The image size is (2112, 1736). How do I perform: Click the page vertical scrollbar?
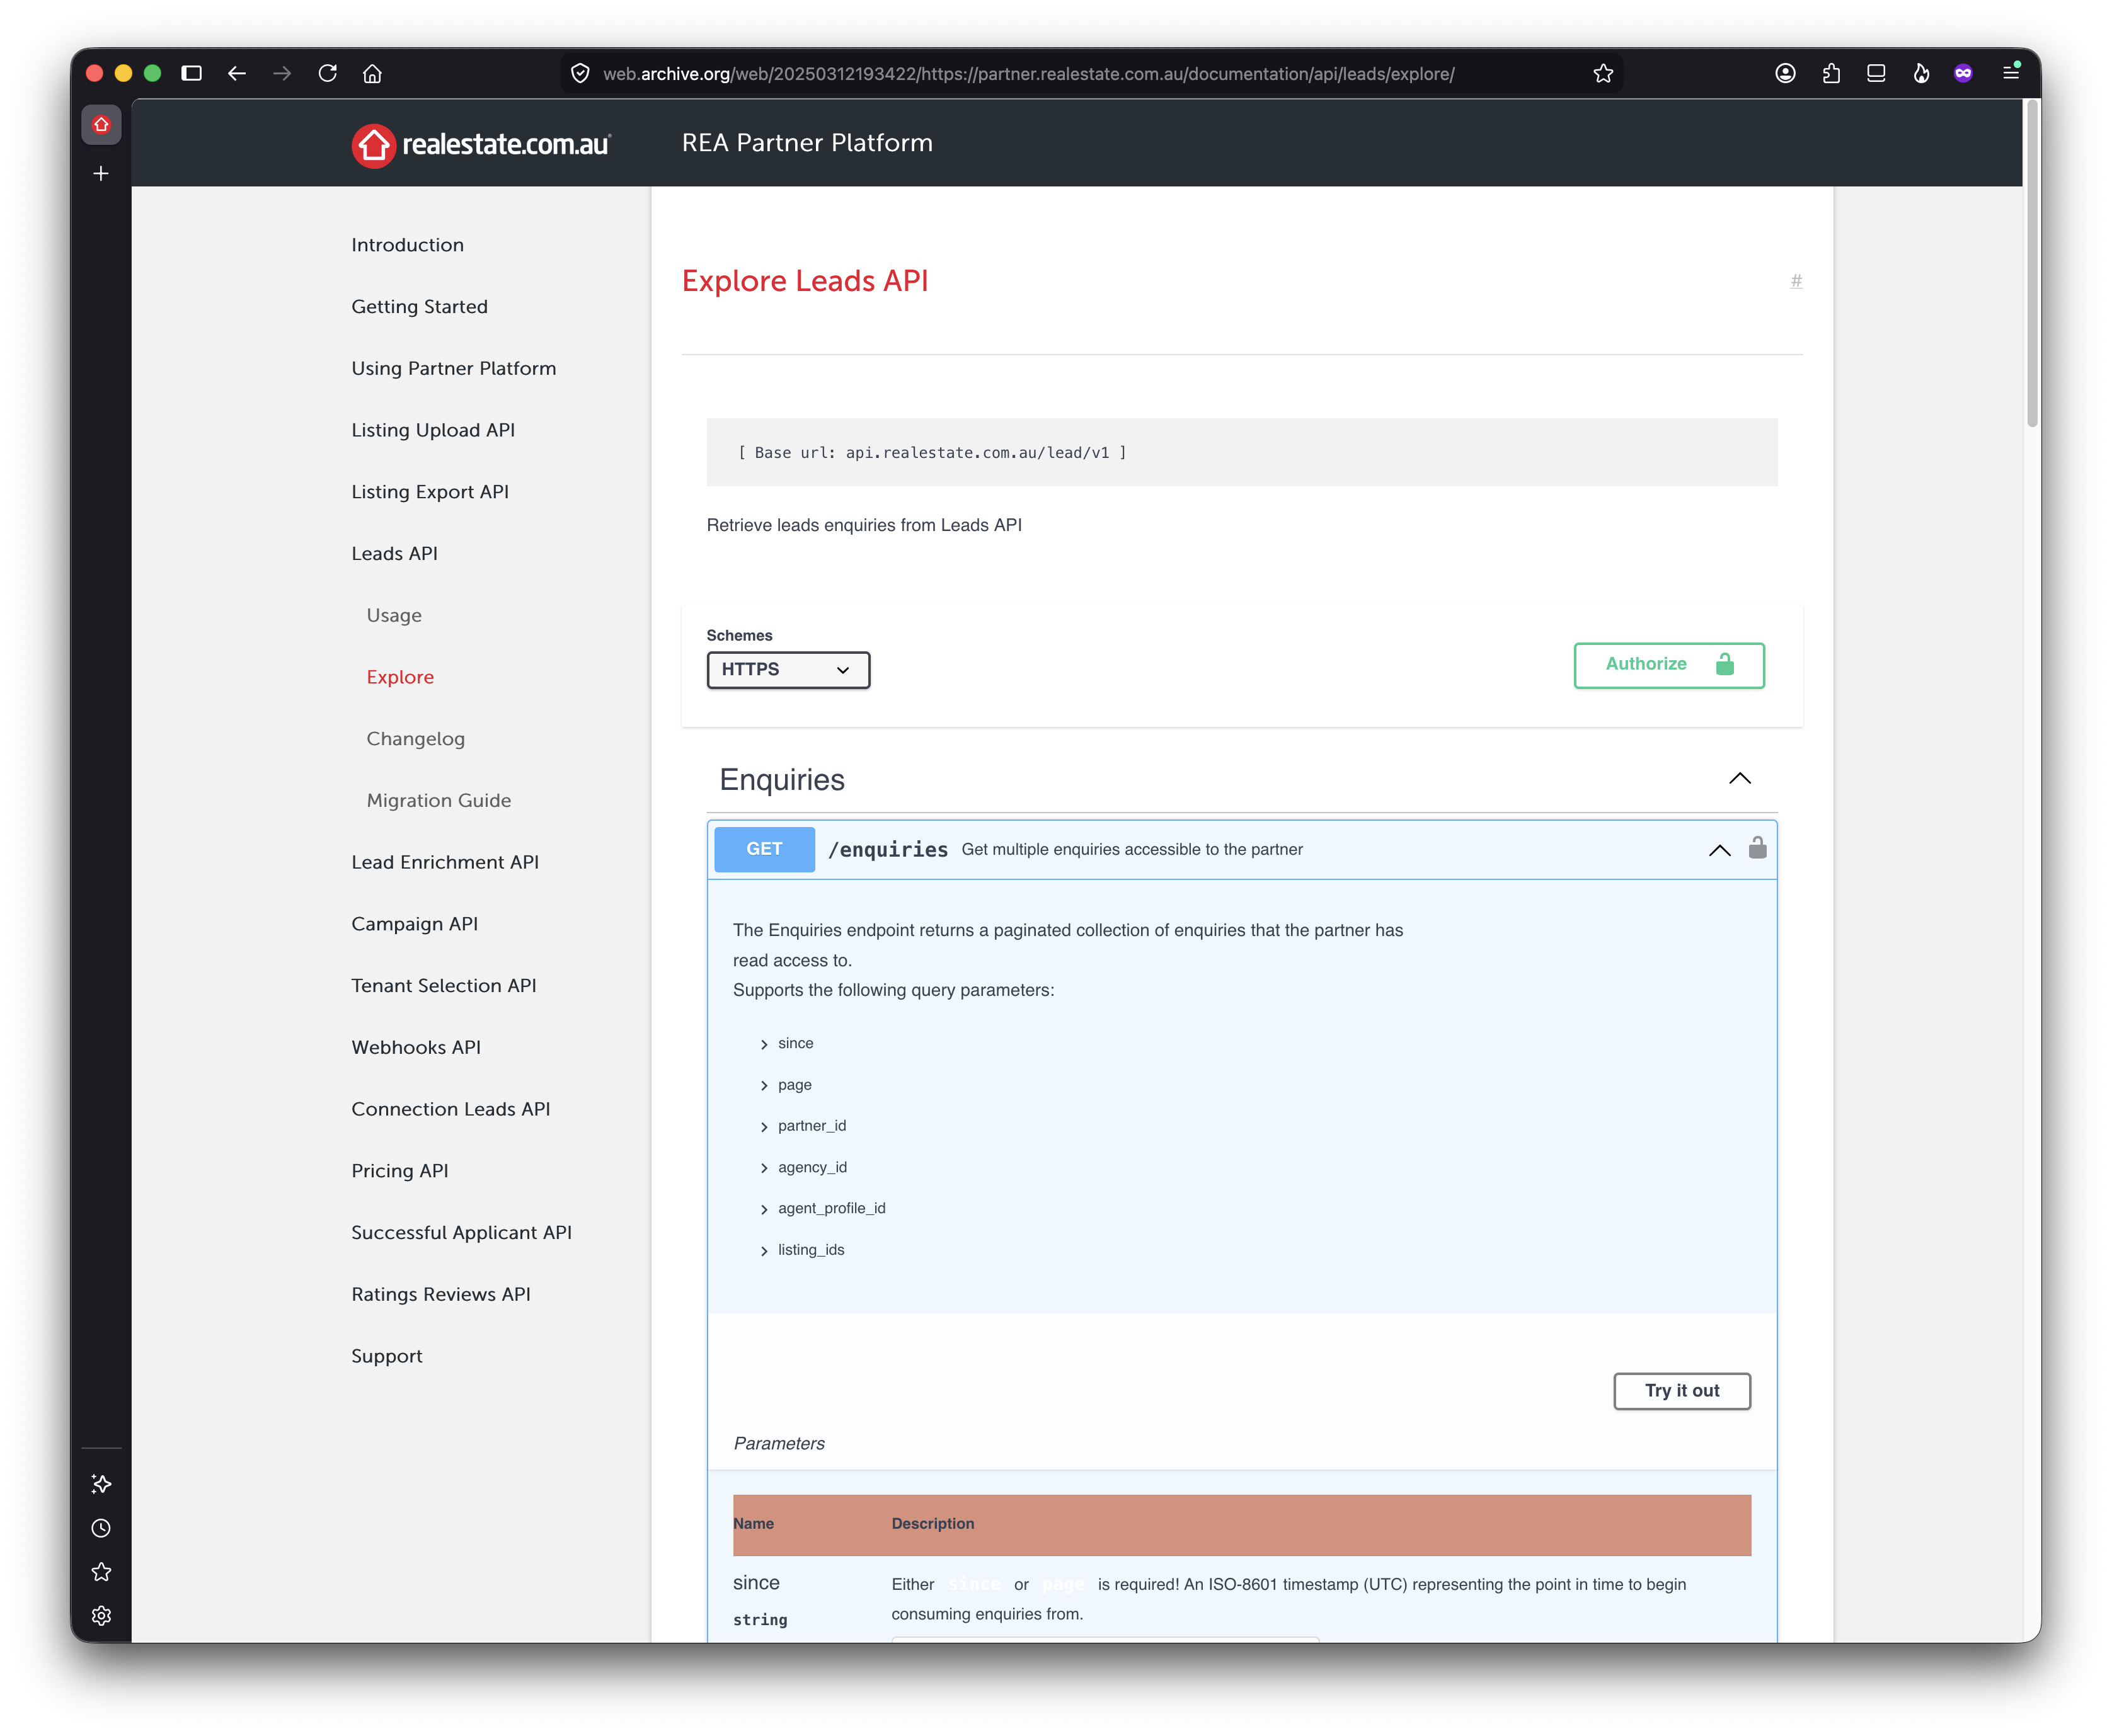[2032, 265]
